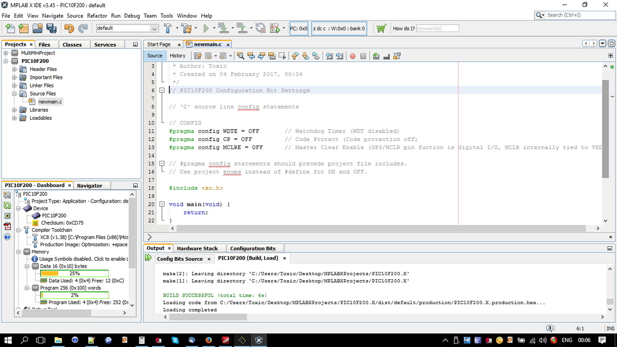Click Find Previous Occurrence icon
Image resolution: width=617 pixels, height=347 pixels.
click(251, 56)
